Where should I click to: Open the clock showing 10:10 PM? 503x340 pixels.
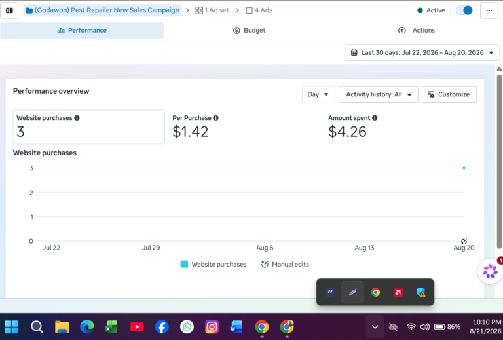(487, 326)
